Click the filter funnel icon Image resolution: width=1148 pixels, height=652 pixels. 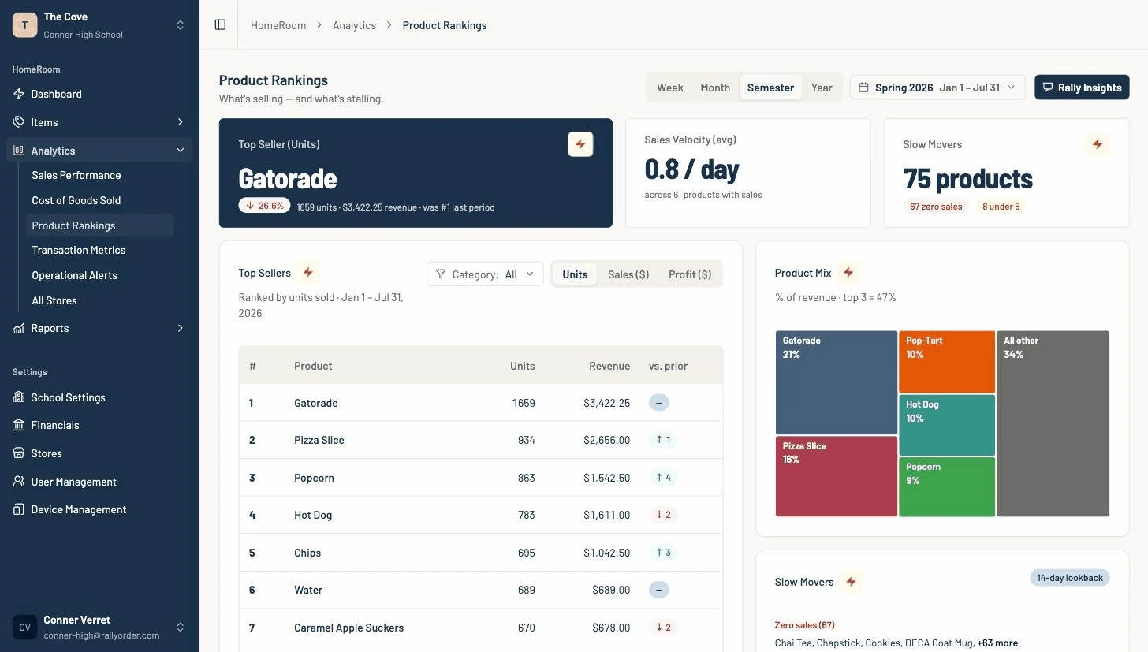click(x=441, y=274)
